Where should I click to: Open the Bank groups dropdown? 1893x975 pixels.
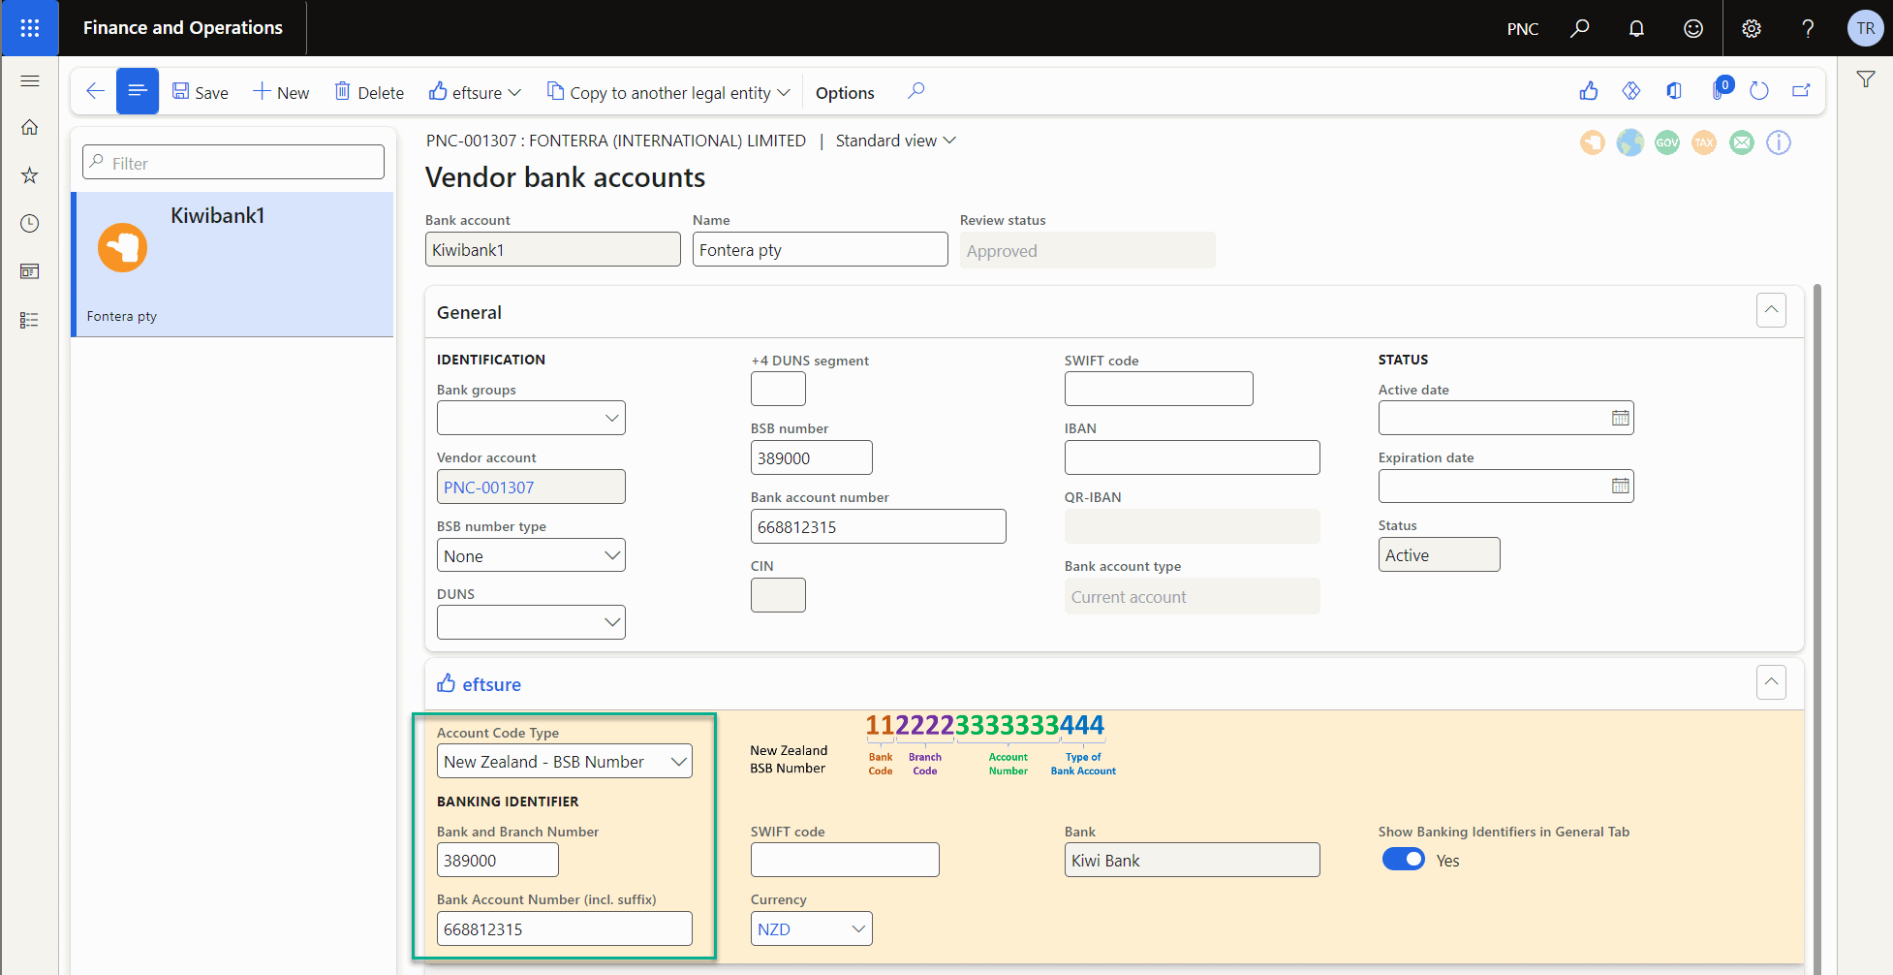611,418
